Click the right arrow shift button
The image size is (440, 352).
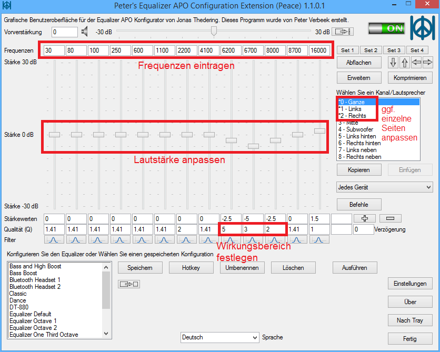click(x=427, y=62)
